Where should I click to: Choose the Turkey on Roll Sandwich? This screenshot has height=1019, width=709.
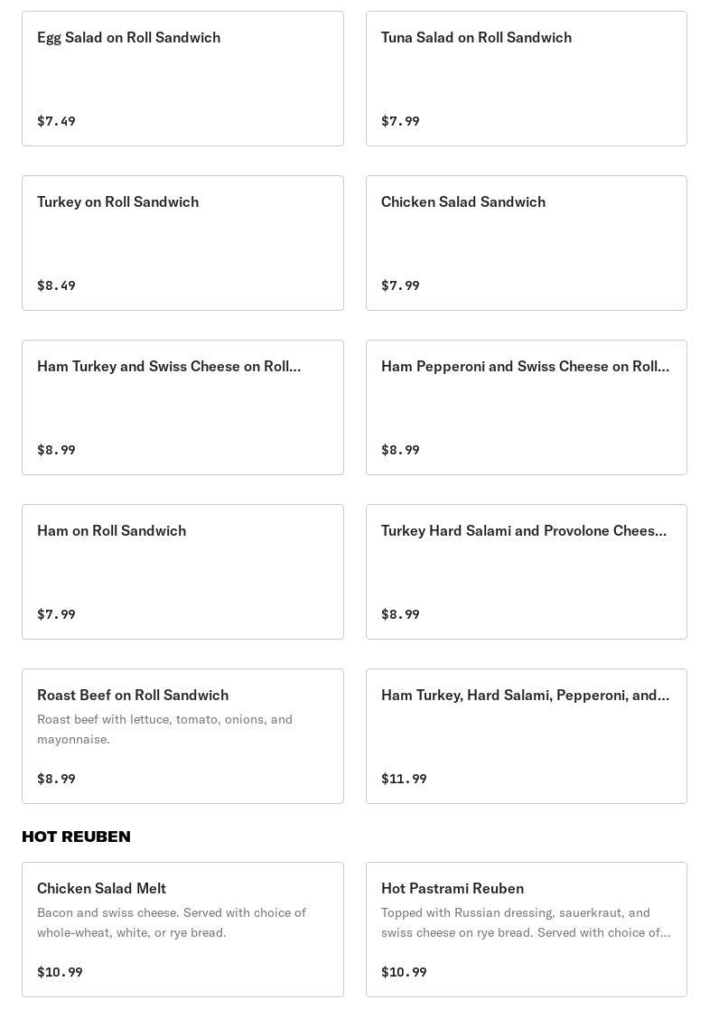tap(182, 243)
